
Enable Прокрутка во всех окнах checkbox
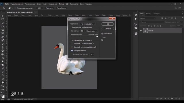tap(16, 8)
